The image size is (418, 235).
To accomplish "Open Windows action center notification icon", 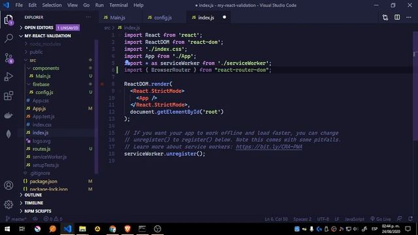I will (x=408, y=229).
